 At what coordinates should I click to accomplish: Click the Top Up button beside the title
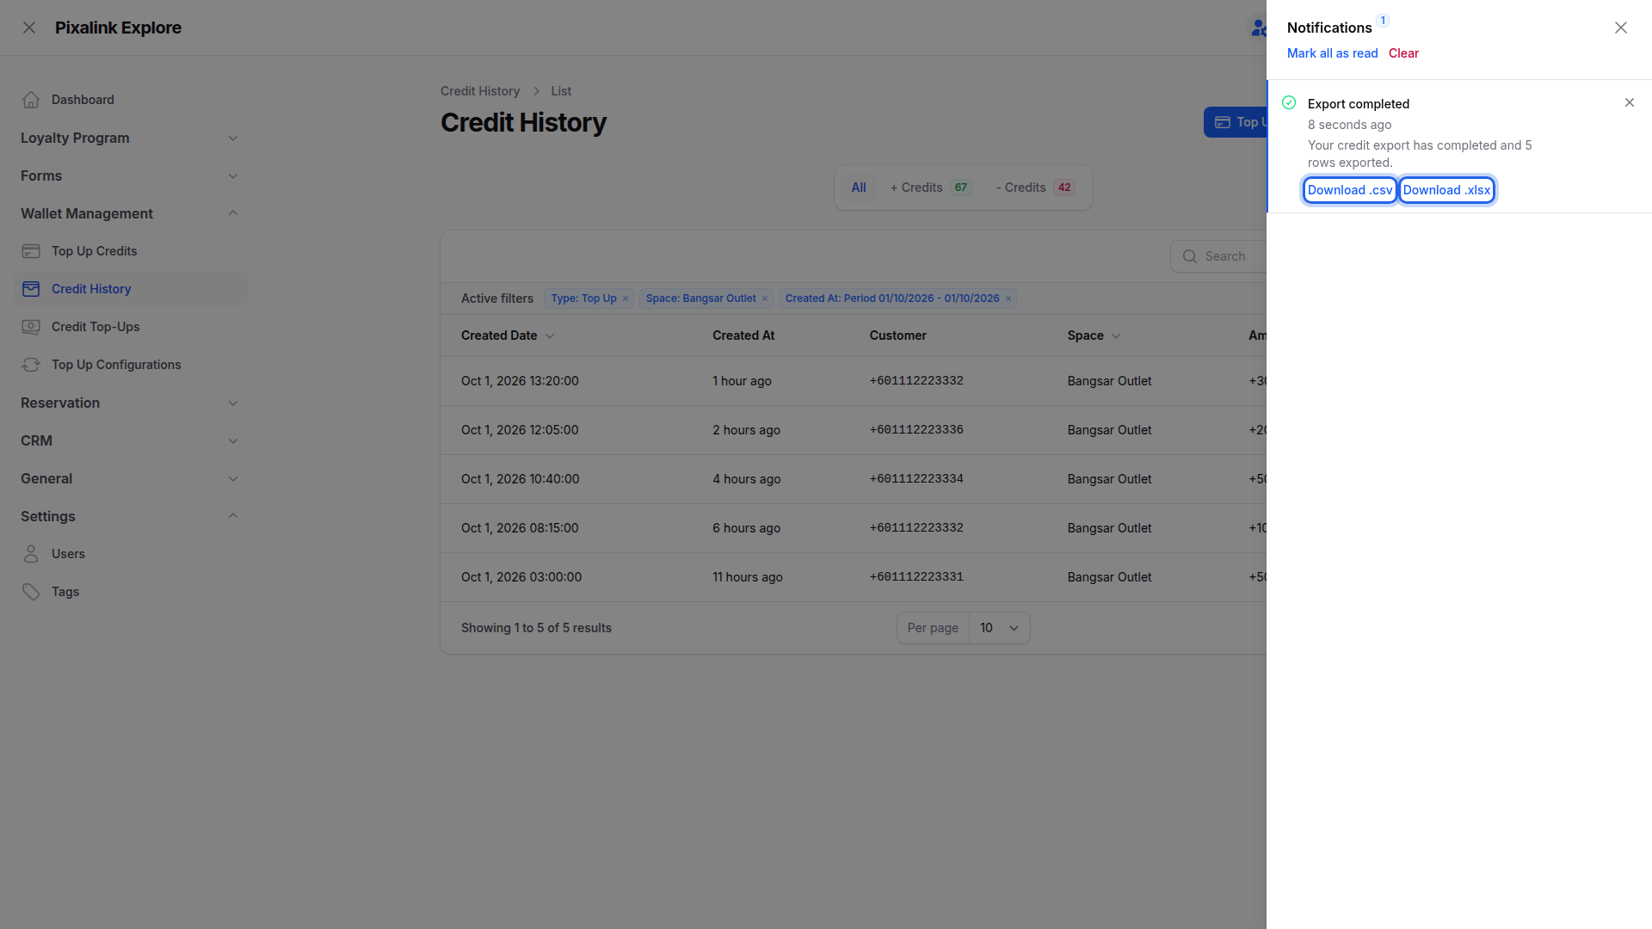coord(1236,122)
